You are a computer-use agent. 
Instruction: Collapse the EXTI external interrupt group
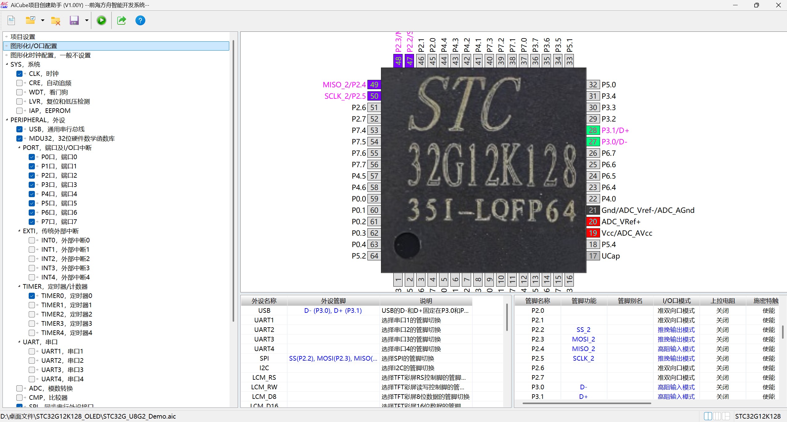point(19,231)
